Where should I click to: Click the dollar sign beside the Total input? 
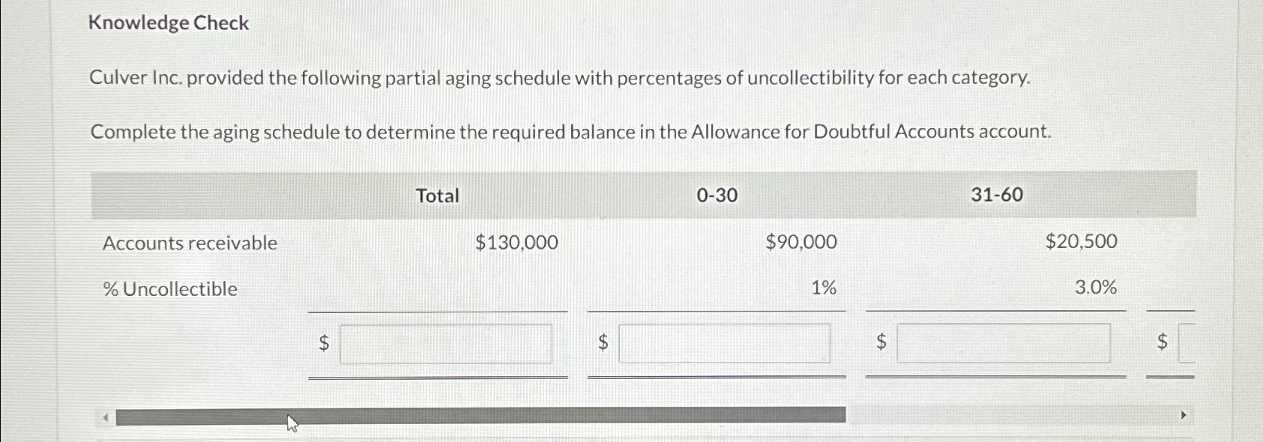coord(324,343)
